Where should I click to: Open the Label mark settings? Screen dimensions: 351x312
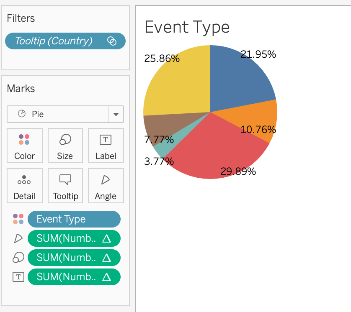[x=106, y=146]
